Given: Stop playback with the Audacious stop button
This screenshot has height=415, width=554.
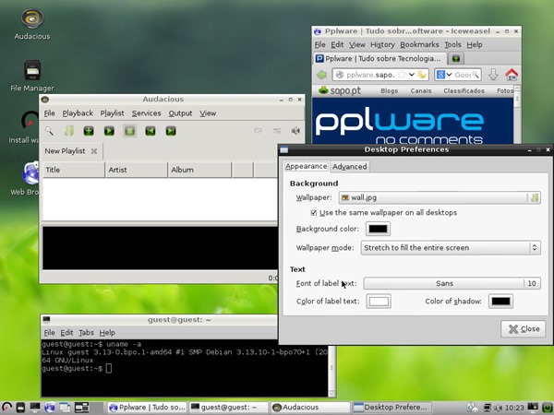Looking at the screenshot, I should pos(129,131).
